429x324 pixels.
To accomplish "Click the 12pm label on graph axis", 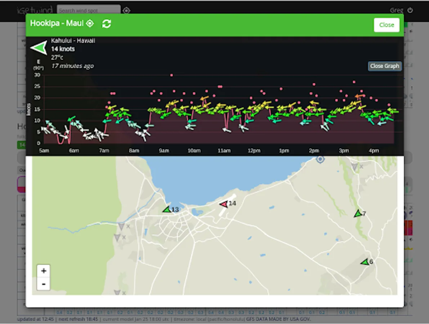I will pos(254,150).
